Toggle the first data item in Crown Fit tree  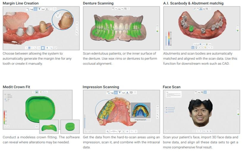[6, 94]
